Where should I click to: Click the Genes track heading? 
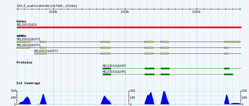[22, 22]
